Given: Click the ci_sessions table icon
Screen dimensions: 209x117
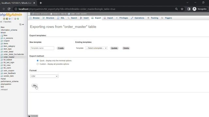Looking at the screenshot, I should (x=2, y=38).
